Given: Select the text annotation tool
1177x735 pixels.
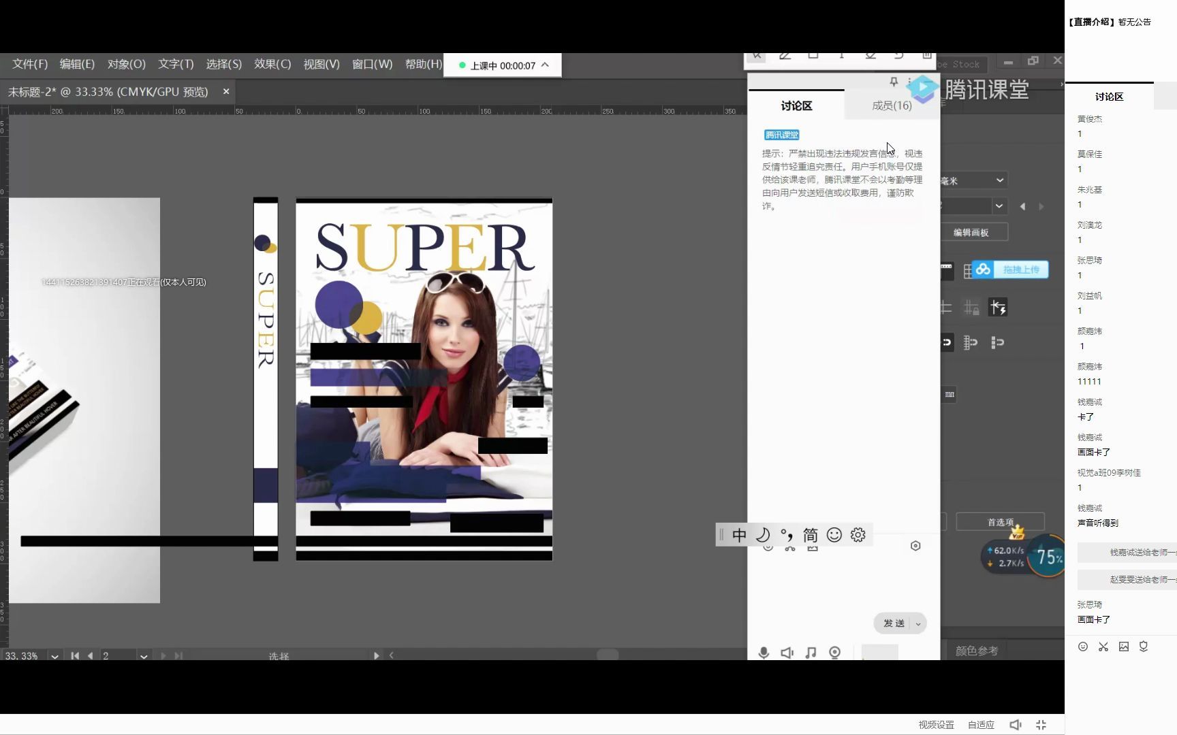Looking at the screenshot, I should tap(842, 55).
